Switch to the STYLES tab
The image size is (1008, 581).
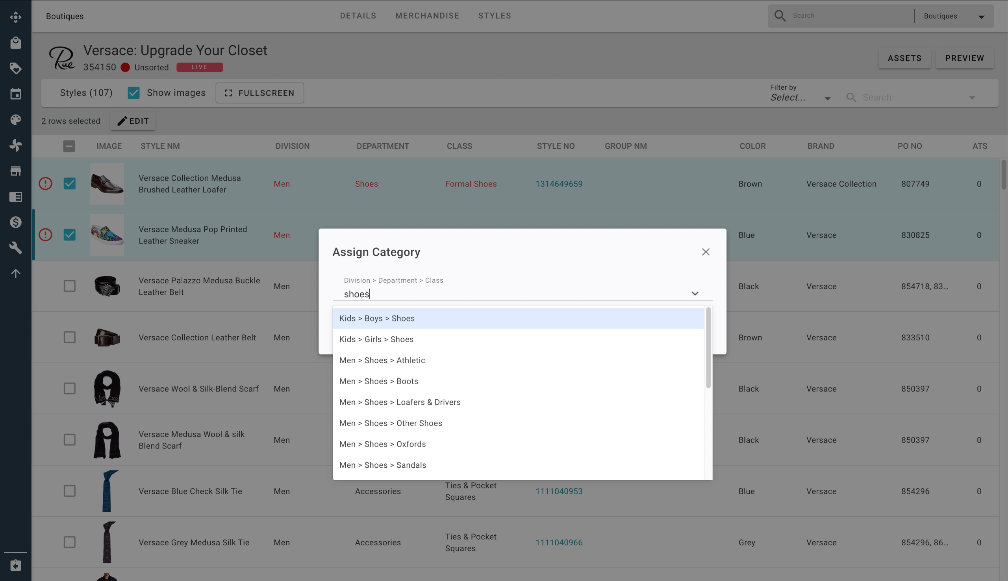(x=494, y=15)
